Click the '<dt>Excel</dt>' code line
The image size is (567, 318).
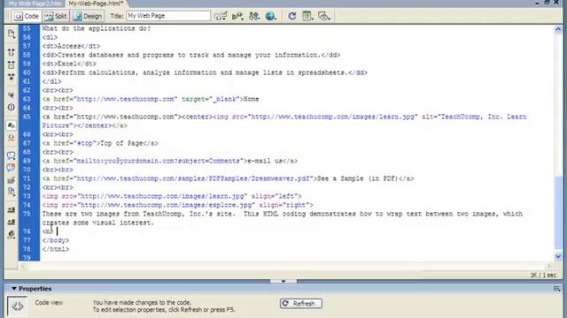point(69,64)
